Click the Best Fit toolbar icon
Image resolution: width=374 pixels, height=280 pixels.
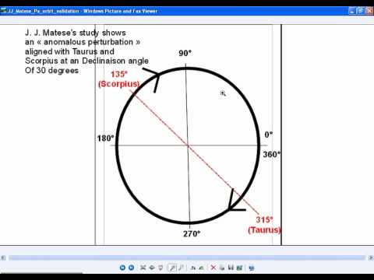coord(143,268)
